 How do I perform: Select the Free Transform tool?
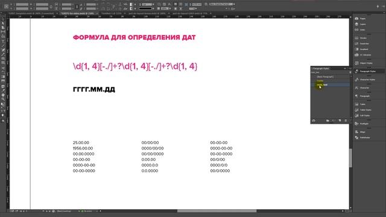click(x=3, y=72)
